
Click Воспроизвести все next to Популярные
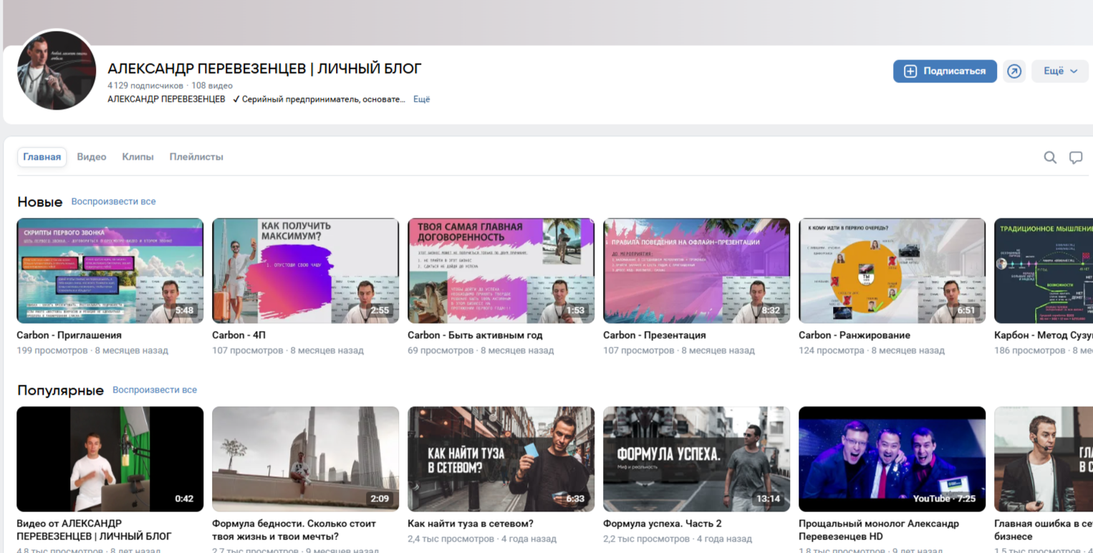click(x=155, y=390)
